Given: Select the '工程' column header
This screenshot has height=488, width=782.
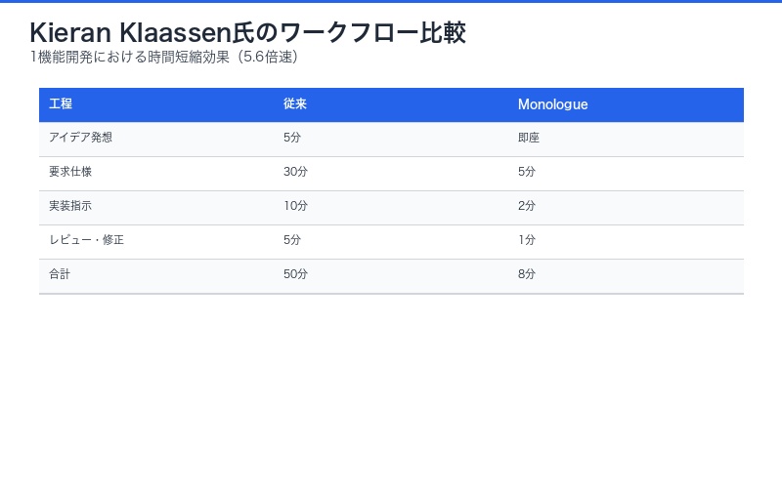Looking at the screenshot, I should click(x=61, y=104).
